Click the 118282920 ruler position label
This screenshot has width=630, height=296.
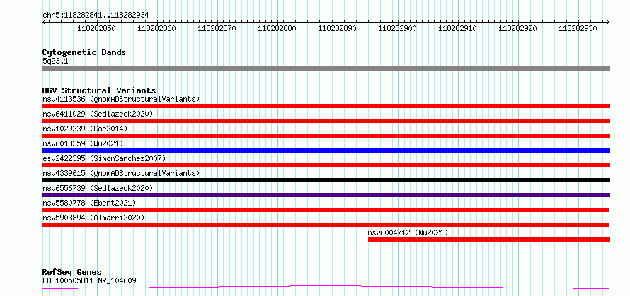(x=518, y=28)
